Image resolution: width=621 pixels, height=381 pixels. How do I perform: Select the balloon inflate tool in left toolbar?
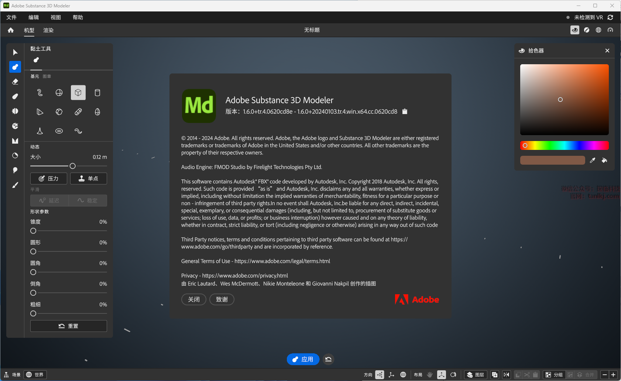point(15,170)
